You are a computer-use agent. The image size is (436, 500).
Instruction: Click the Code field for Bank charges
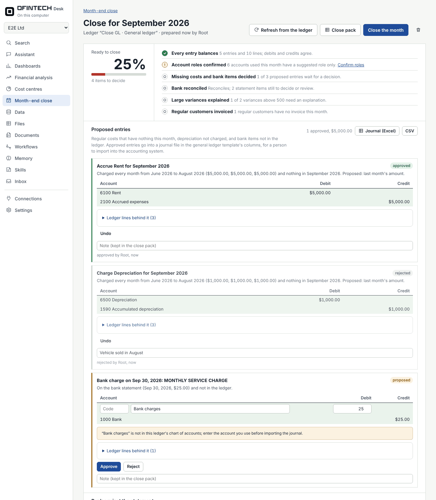coord(114,409)
